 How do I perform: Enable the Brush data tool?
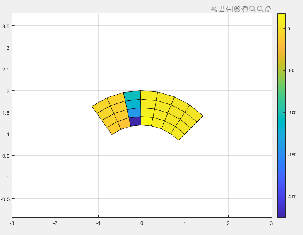[x=222, y=9]
